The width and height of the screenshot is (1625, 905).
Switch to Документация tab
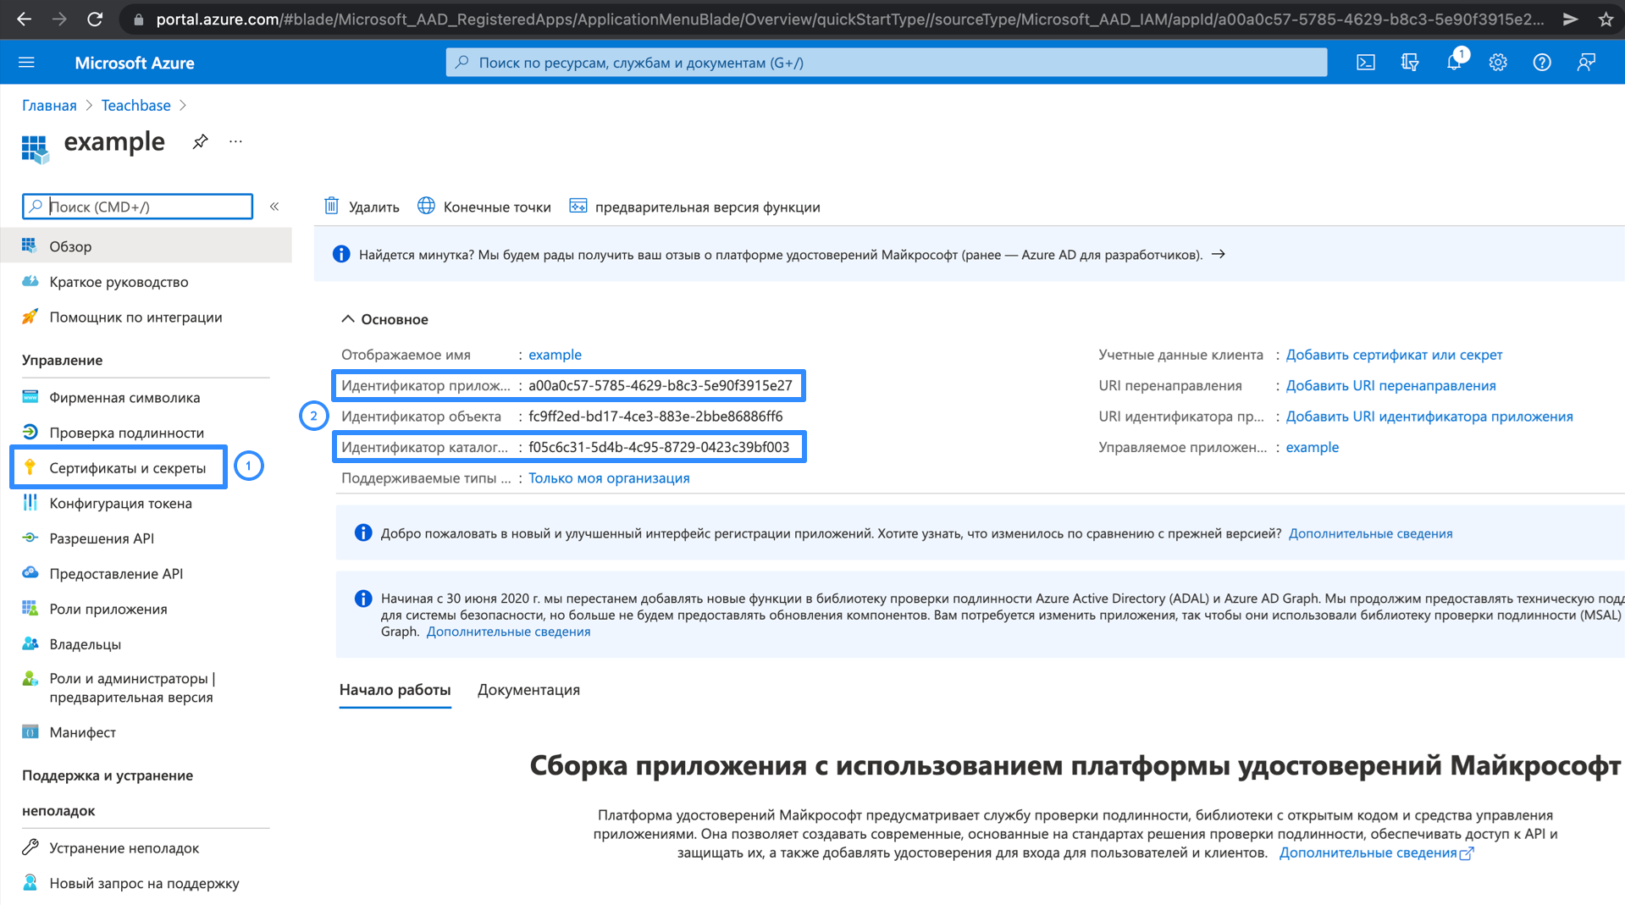(528, 690)
